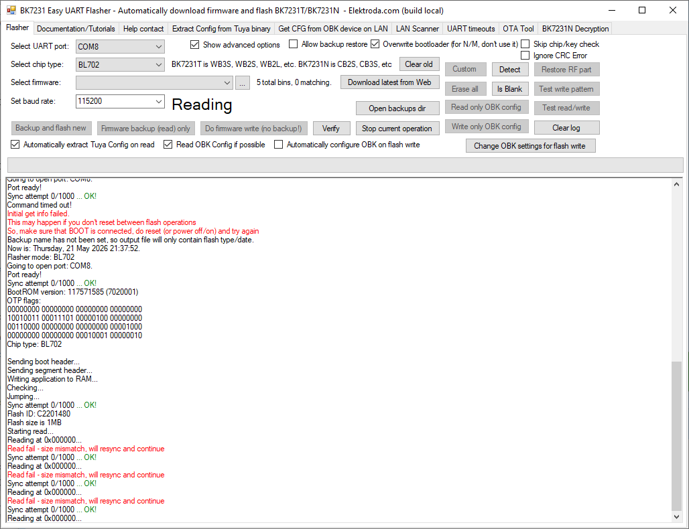The width and height of the screenshot is (689, 529).
Task: Click Firmware backup (read) only button
Action: coord(145,129)
